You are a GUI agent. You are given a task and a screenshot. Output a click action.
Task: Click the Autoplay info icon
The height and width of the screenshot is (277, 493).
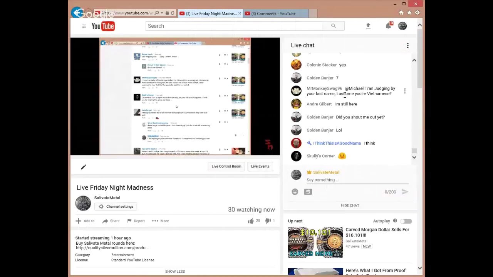395,221
